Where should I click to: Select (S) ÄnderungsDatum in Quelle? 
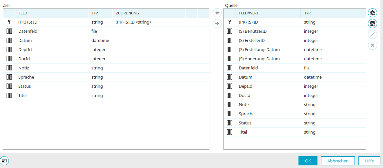(259, 59)
